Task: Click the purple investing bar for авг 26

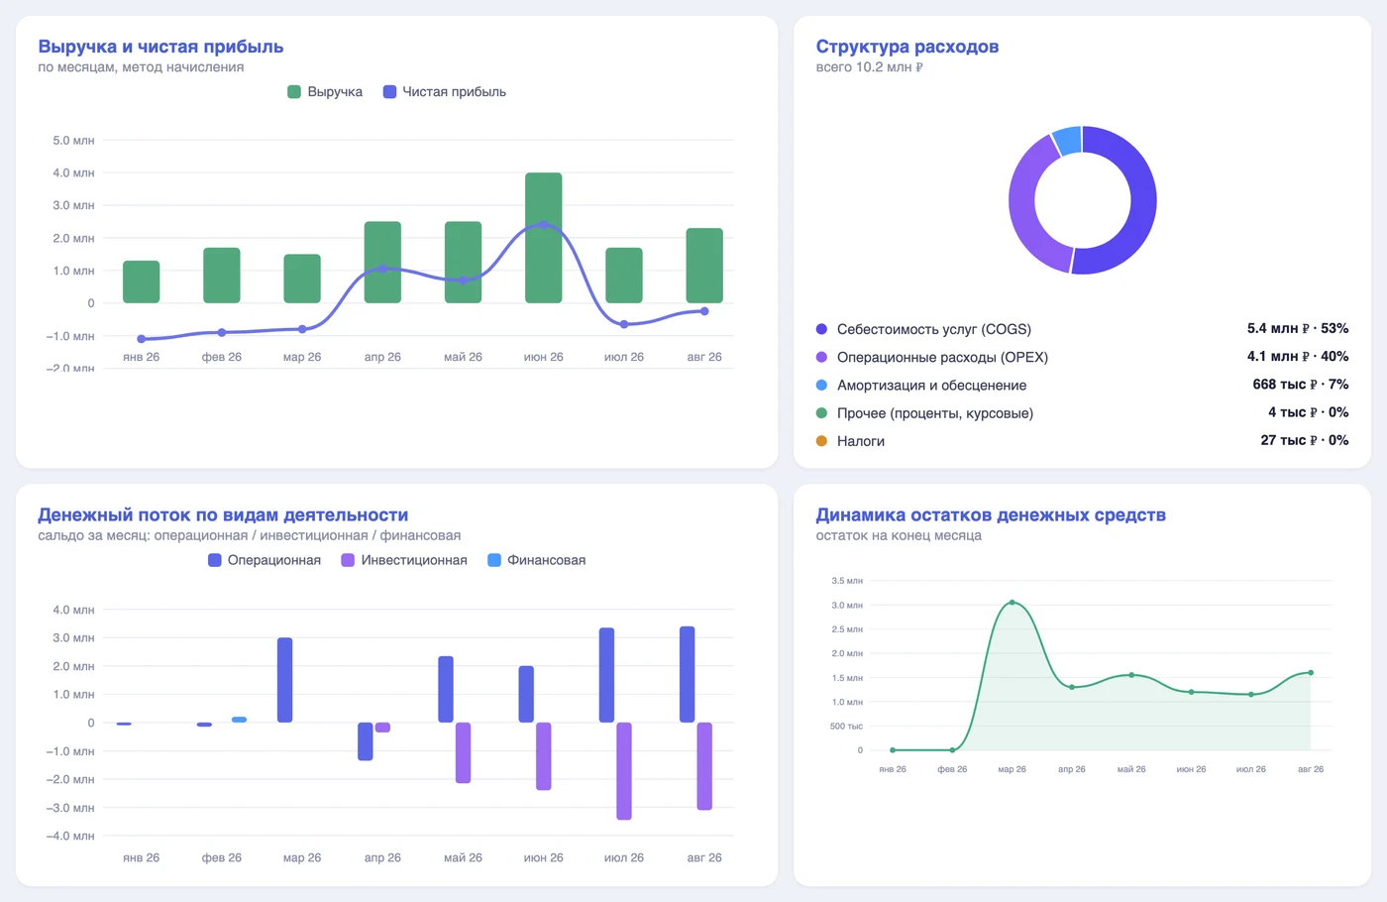Action: coord(704,766)
